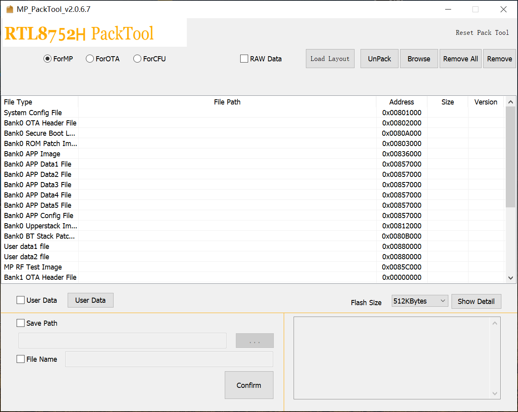The height and width of the screenshot is (412, 518).
Task: Click address 0x0085C000 cell
Action: pos(402,267)
